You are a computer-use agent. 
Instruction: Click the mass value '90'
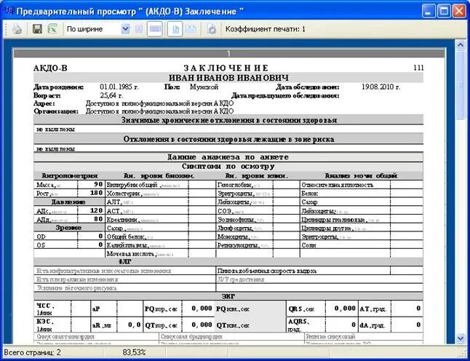pos(98,184)
